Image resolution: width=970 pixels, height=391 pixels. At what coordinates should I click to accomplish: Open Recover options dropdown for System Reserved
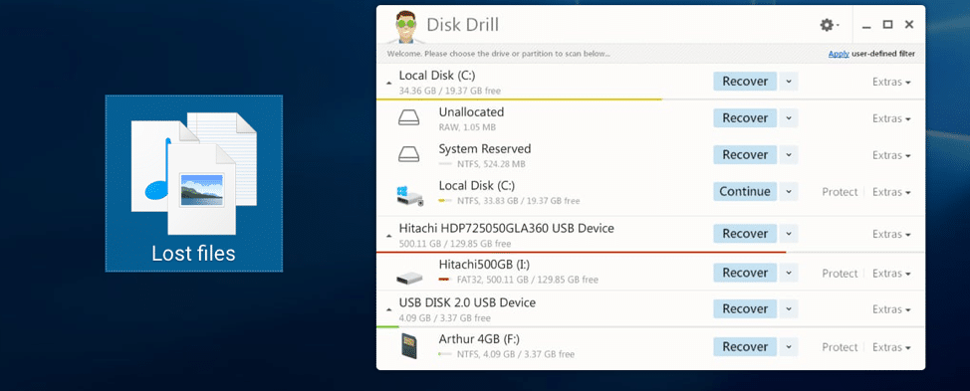(788, 154)
